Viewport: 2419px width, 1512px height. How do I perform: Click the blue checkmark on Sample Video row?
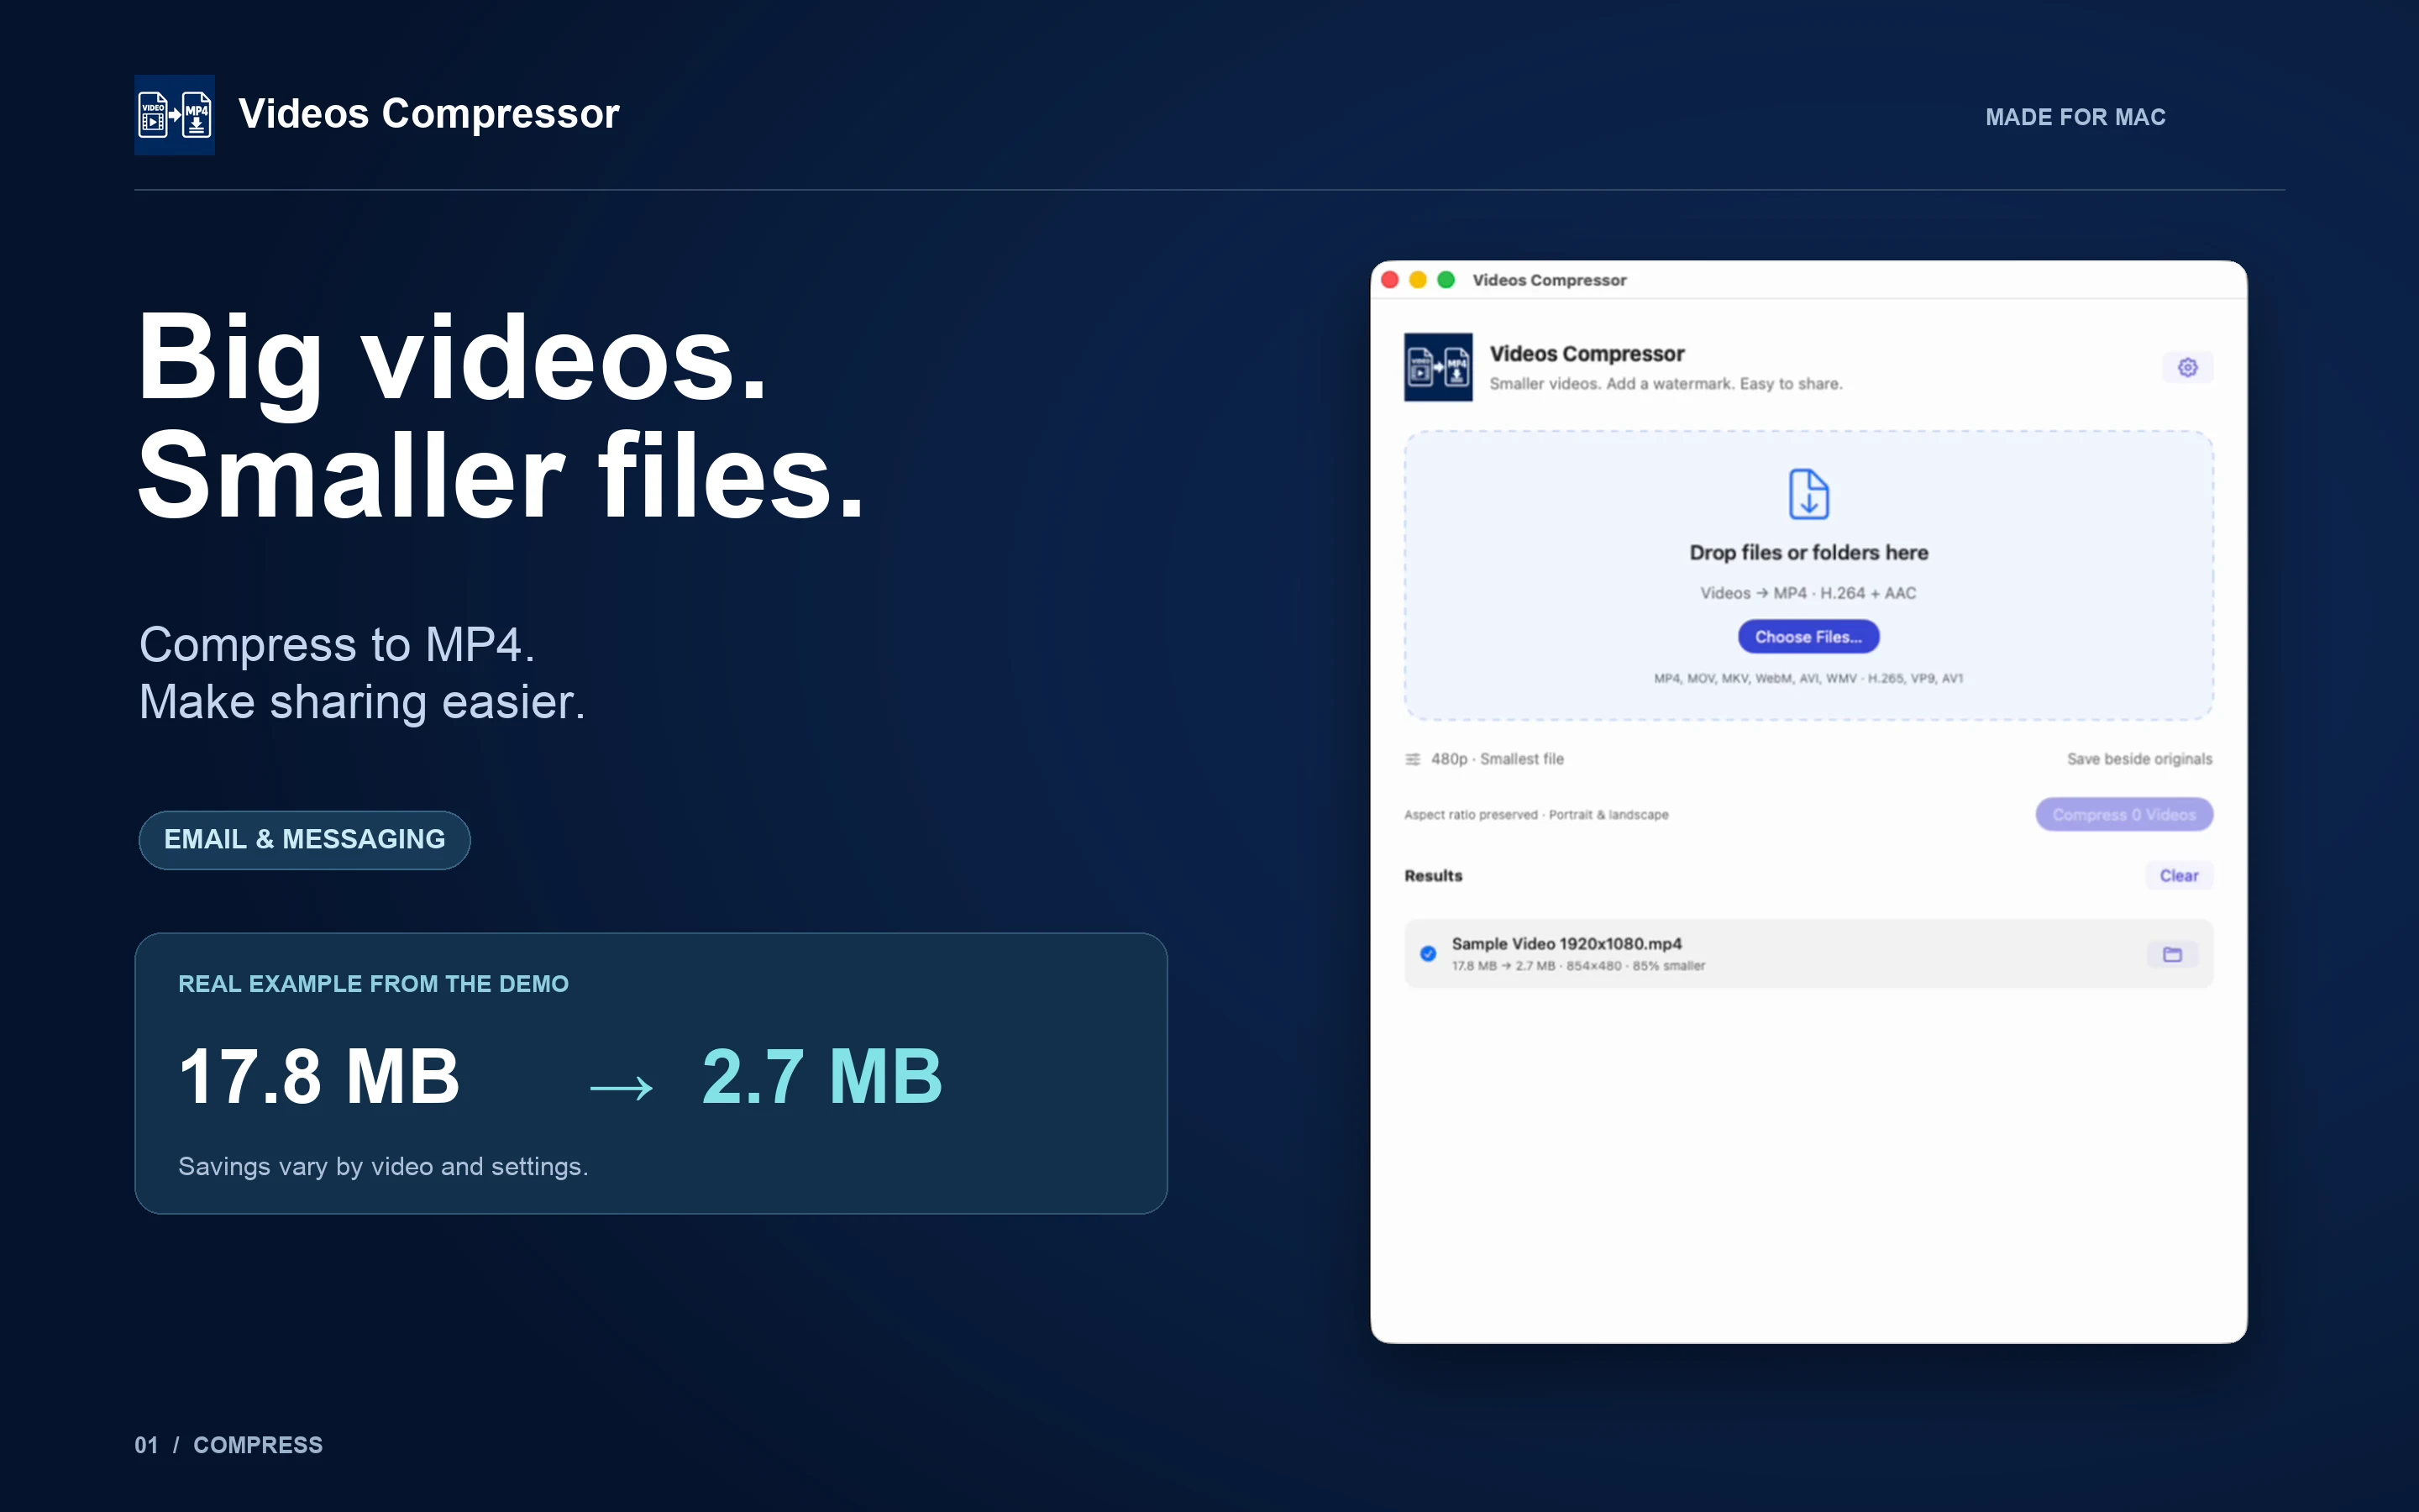point(1429,954)
